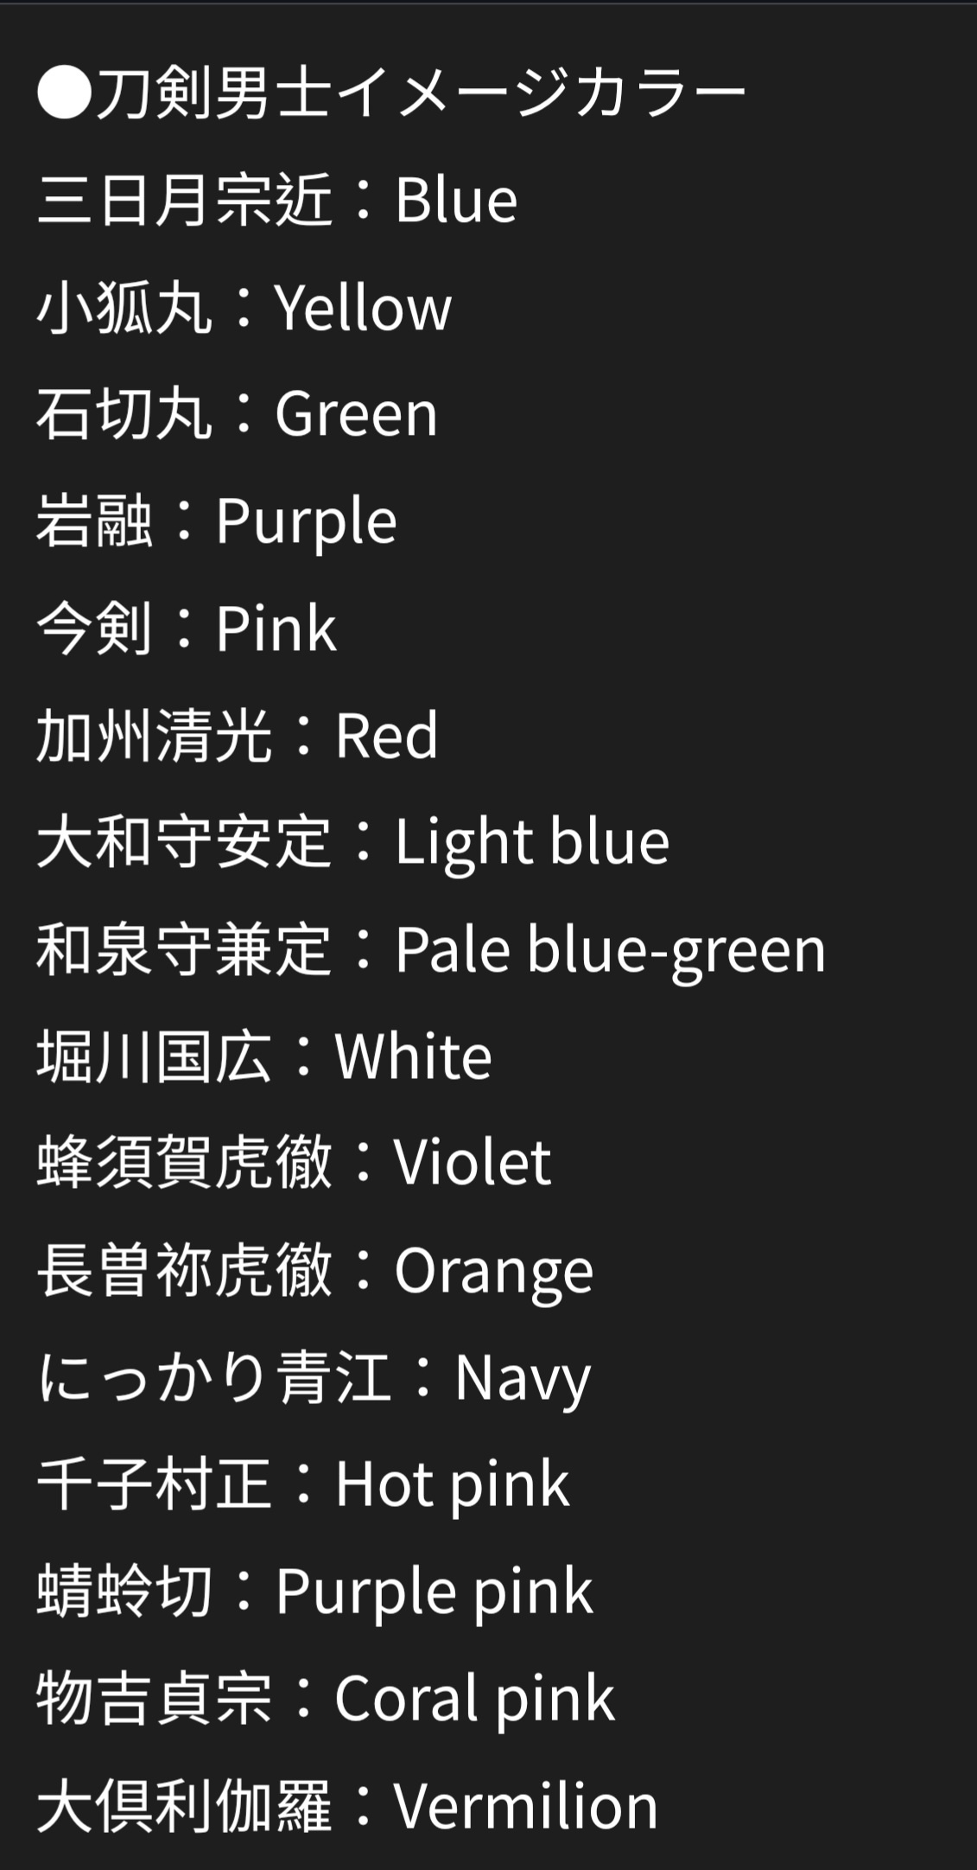Viewport: 977px width, 1870px height.
Task: Choose the 蜂須賀虎徹：Violet entry
Action: point(294,1162)
